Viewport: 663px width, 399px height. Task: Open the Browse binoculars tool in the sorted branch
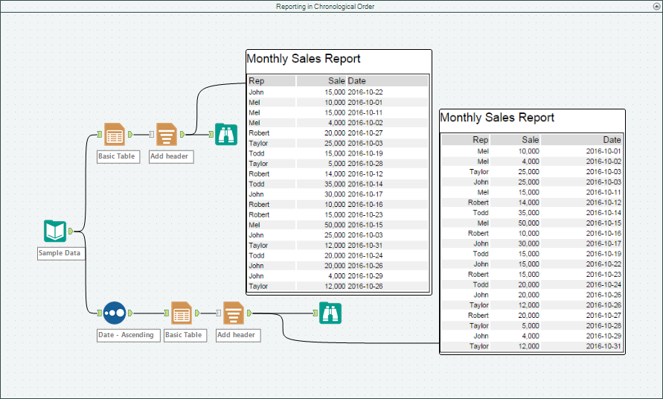tap(330, 313)
